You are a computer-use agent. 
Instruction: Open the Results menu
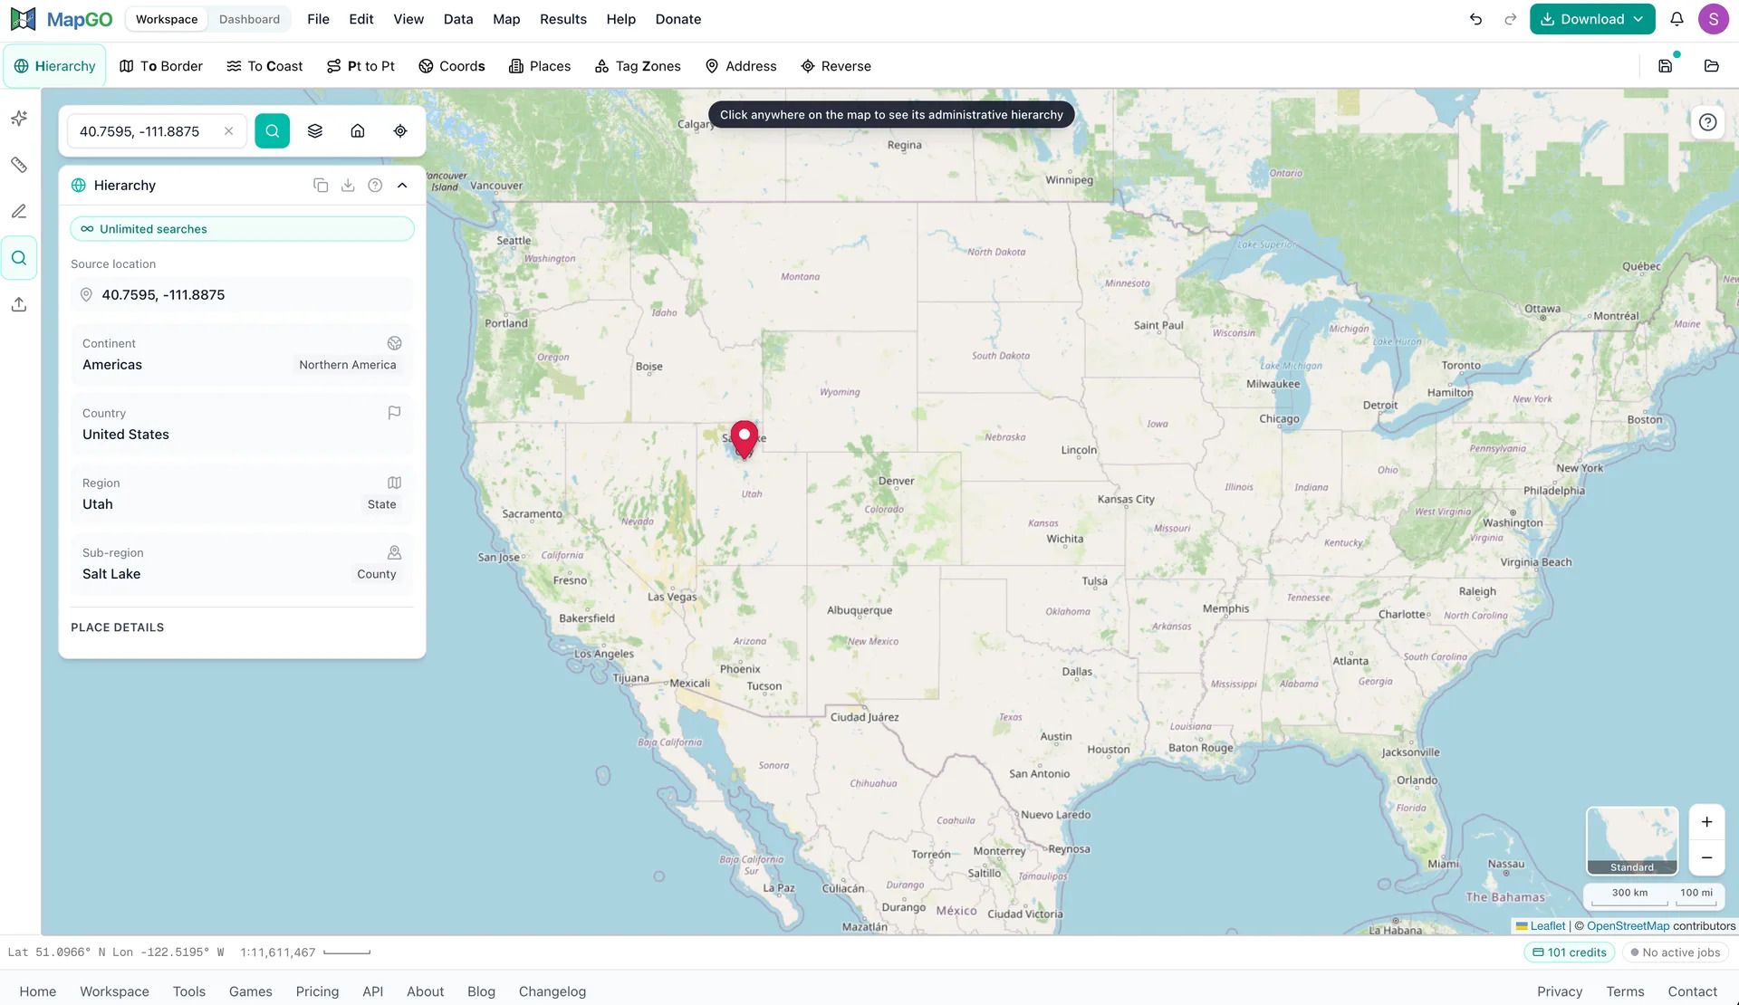(x=563, y=19)
